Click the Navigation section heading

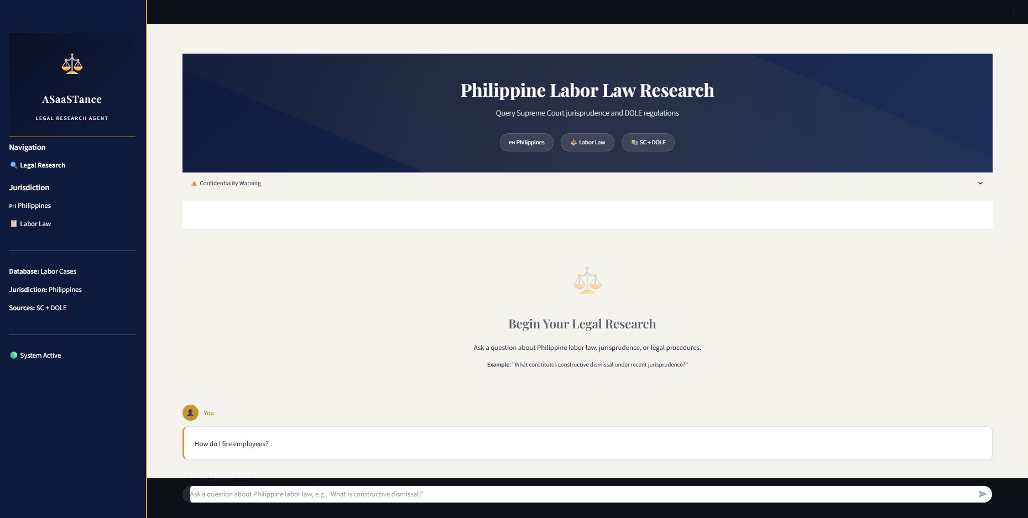(27, 147)
